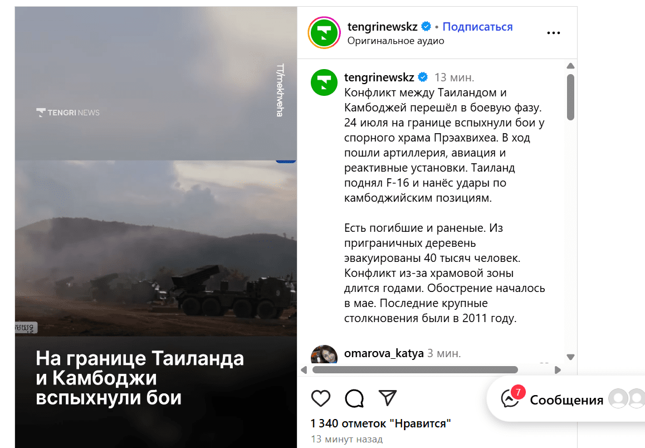Open Оригинальное аудио audio link
Image resolution: width=645 pixels, height=448 pixels.
point(395,41)
